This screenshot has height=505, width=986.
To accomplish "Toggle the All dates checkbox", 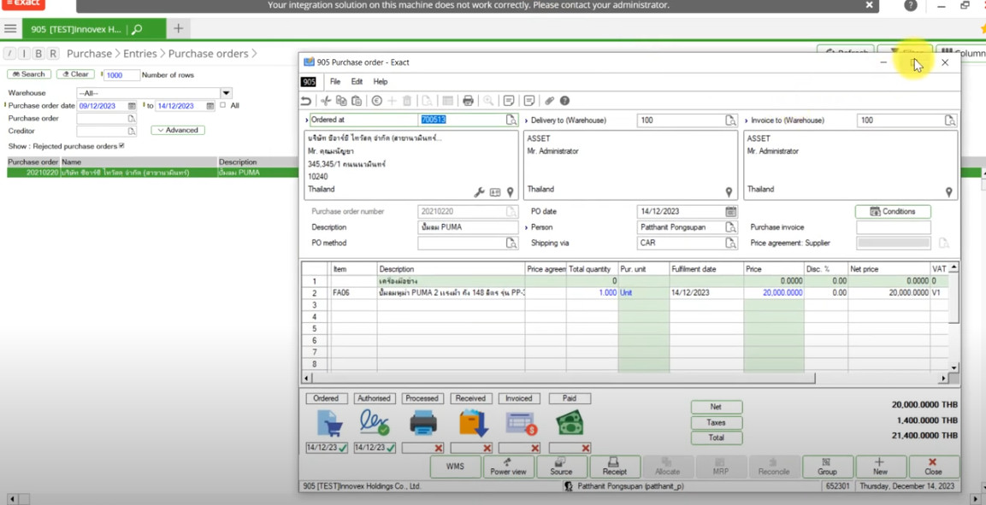I will [223, 105].
